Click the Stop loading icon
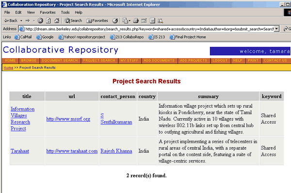This screenshot has height=193, width=291. [x=40, y=20]
